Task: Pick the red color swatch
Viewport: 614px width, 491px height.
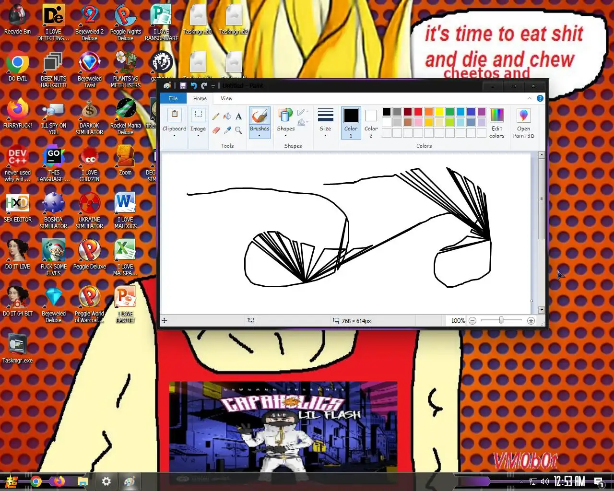Action: coord(418,112)
